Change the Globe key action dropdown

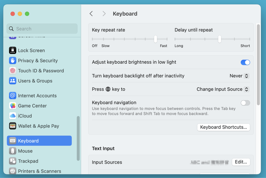[x=223, y=89]
